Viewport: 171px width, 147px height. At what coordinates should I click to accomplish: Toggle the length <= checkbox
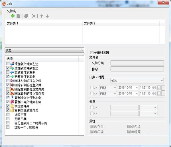point(92,113)
